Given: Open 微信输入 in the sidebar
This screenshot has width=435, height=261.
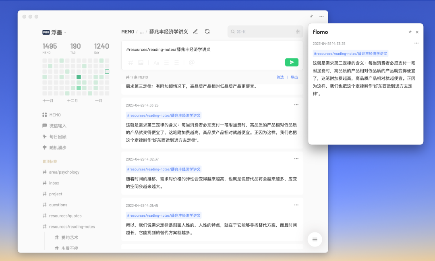Looking at the screenshot, I should [54, 126].
